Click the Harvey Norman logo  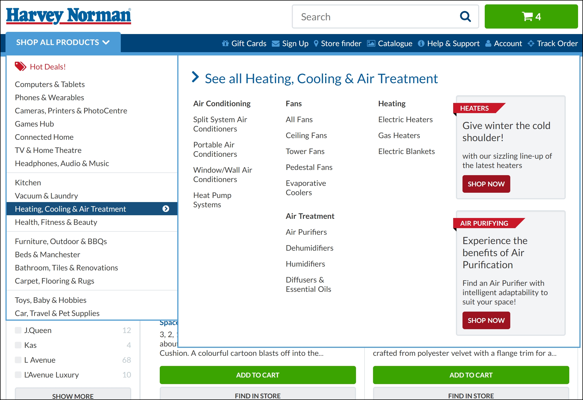[x=69, y=16]
